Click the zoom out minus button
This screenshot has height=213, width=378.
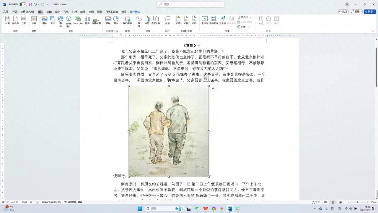pos(346,202)
